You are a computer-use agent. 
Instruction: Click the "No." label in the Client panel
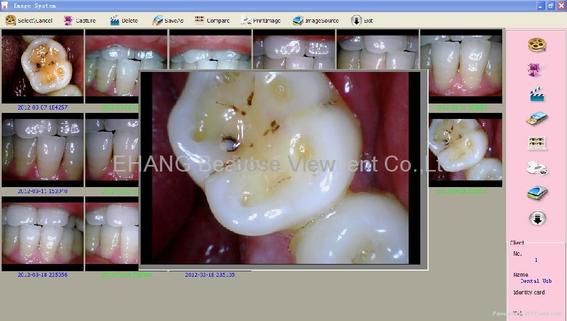tap(518, 254)
